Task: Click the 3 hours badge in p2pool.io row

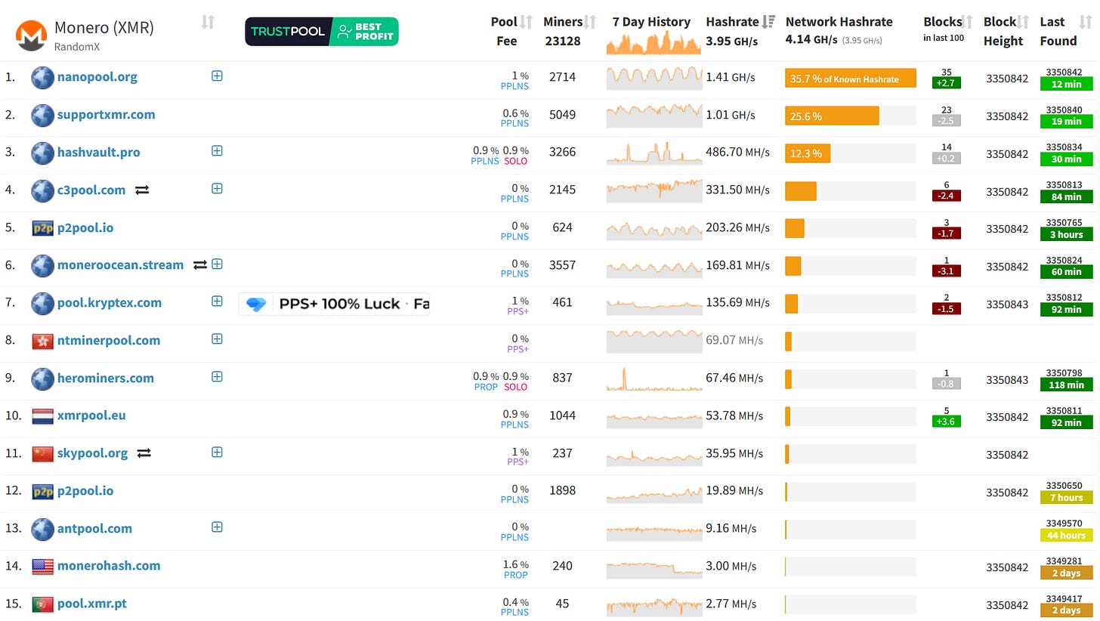Action: pyautogui.click(x=1067, y=235)
